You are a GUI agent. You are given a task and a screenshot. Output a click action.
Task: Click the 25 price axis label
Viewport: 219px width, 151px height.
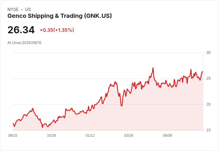(x=209, y=78)
